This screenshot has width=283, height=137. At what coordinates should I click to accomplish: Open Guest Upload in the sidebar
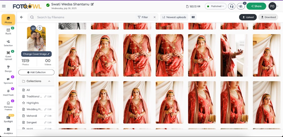8,55
